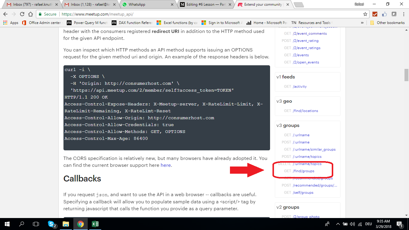Click the Secure padlock icon

(x=40, y=14)
